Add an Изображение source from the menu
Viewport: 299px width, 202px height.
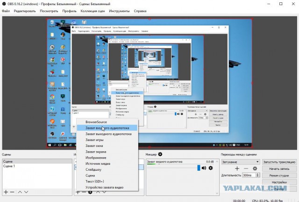(x=107, y=158)
